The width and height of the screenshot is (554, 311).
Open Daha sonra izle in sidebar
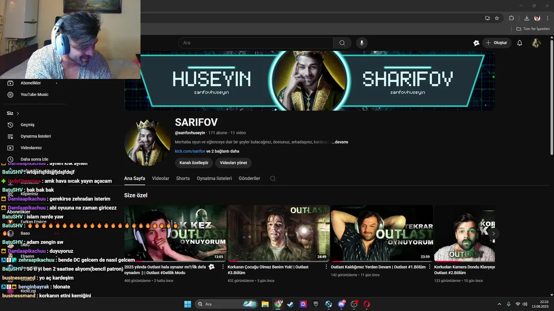34,159
